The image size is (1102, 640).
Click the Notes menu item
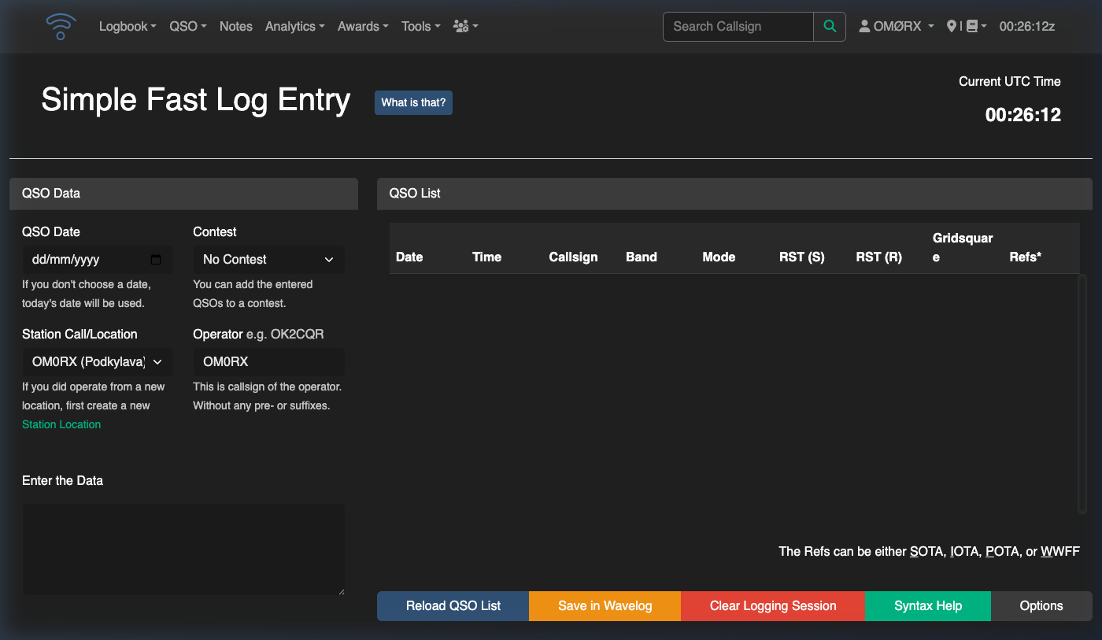tap(235, 26)
